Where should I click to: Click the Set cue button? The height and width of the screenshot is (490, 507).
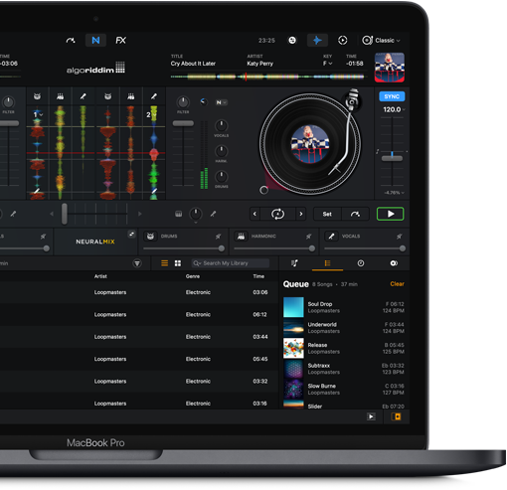(x=327, y=214)
